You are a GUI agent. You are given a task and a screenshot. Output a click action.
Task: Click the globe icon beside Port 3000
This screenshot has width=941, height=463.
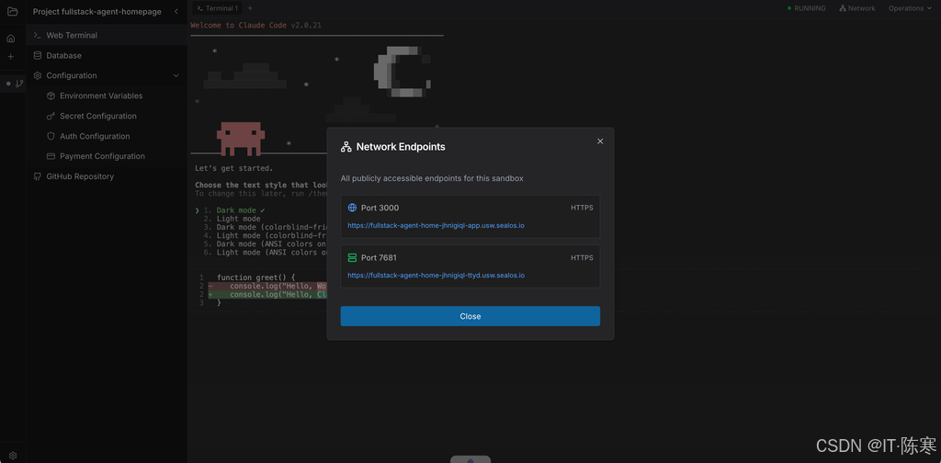pos(352,208)
